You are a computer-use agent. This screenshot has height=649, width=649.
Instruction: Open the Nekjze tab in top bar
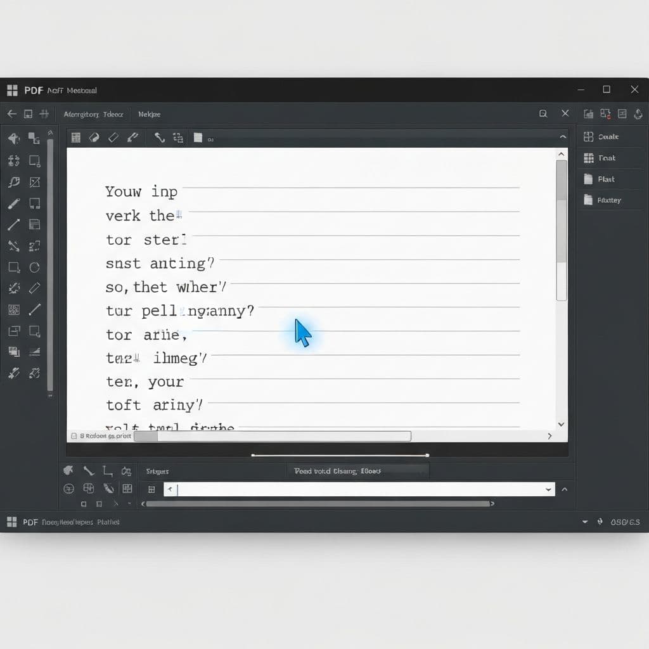150,115
